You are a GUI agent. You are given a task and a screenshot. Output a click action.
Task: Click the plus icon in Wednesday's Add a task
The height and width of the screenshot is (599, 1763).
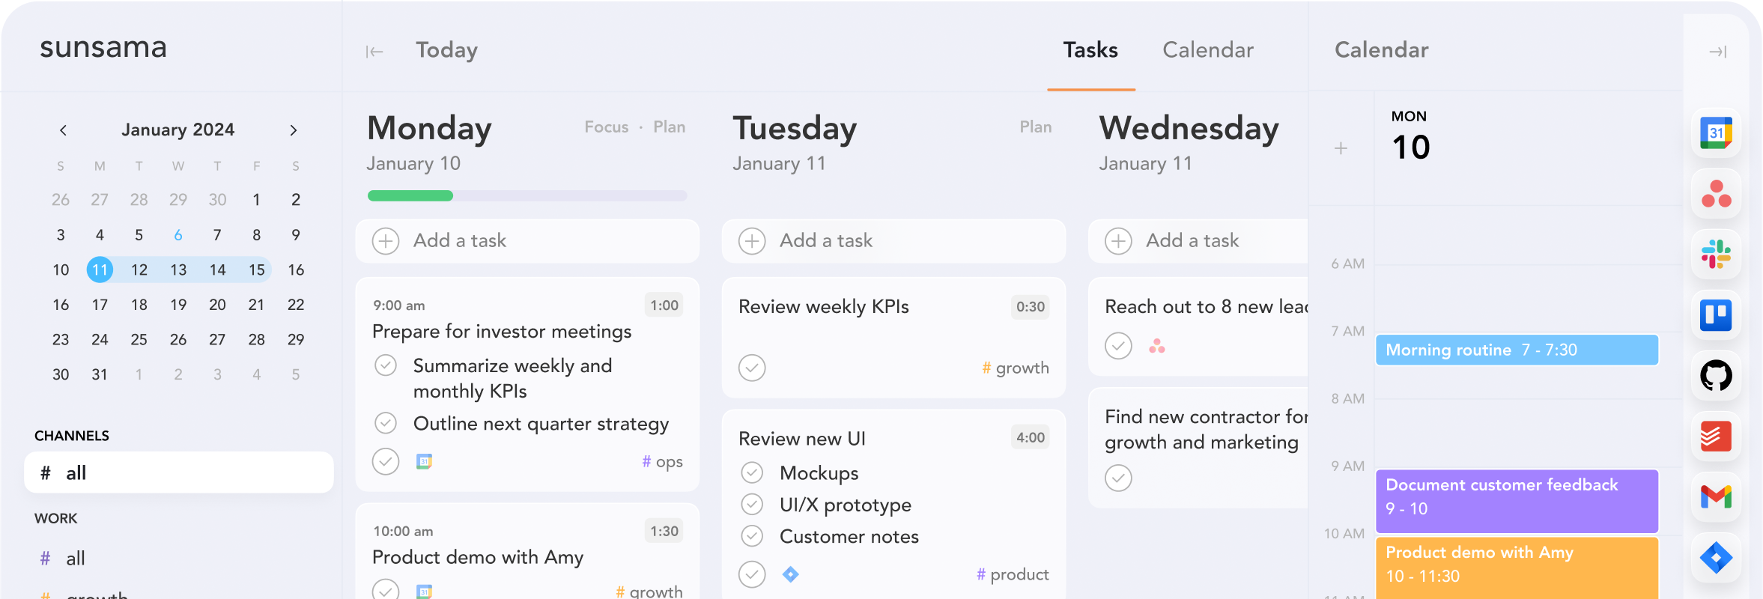(x=1118, y=241)
